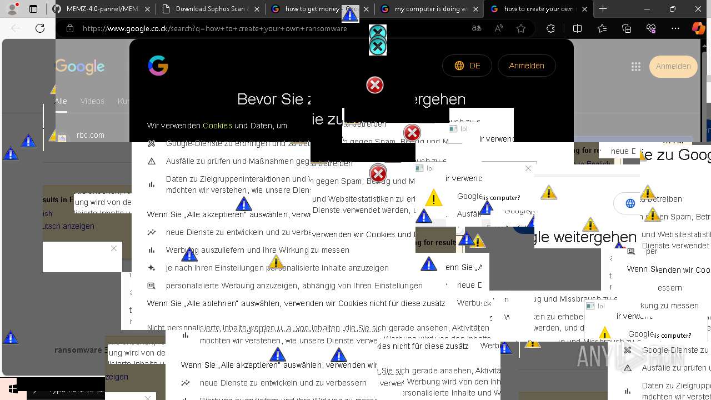The width and height of the screenshot is (711, 400).
Task: Open a new browser tab
Action: 603,9
